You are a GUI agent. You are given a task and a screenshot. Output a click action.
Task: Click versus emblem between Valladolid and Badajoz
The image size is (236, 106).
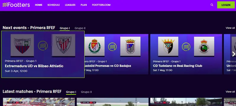click(x=112, y=47)
